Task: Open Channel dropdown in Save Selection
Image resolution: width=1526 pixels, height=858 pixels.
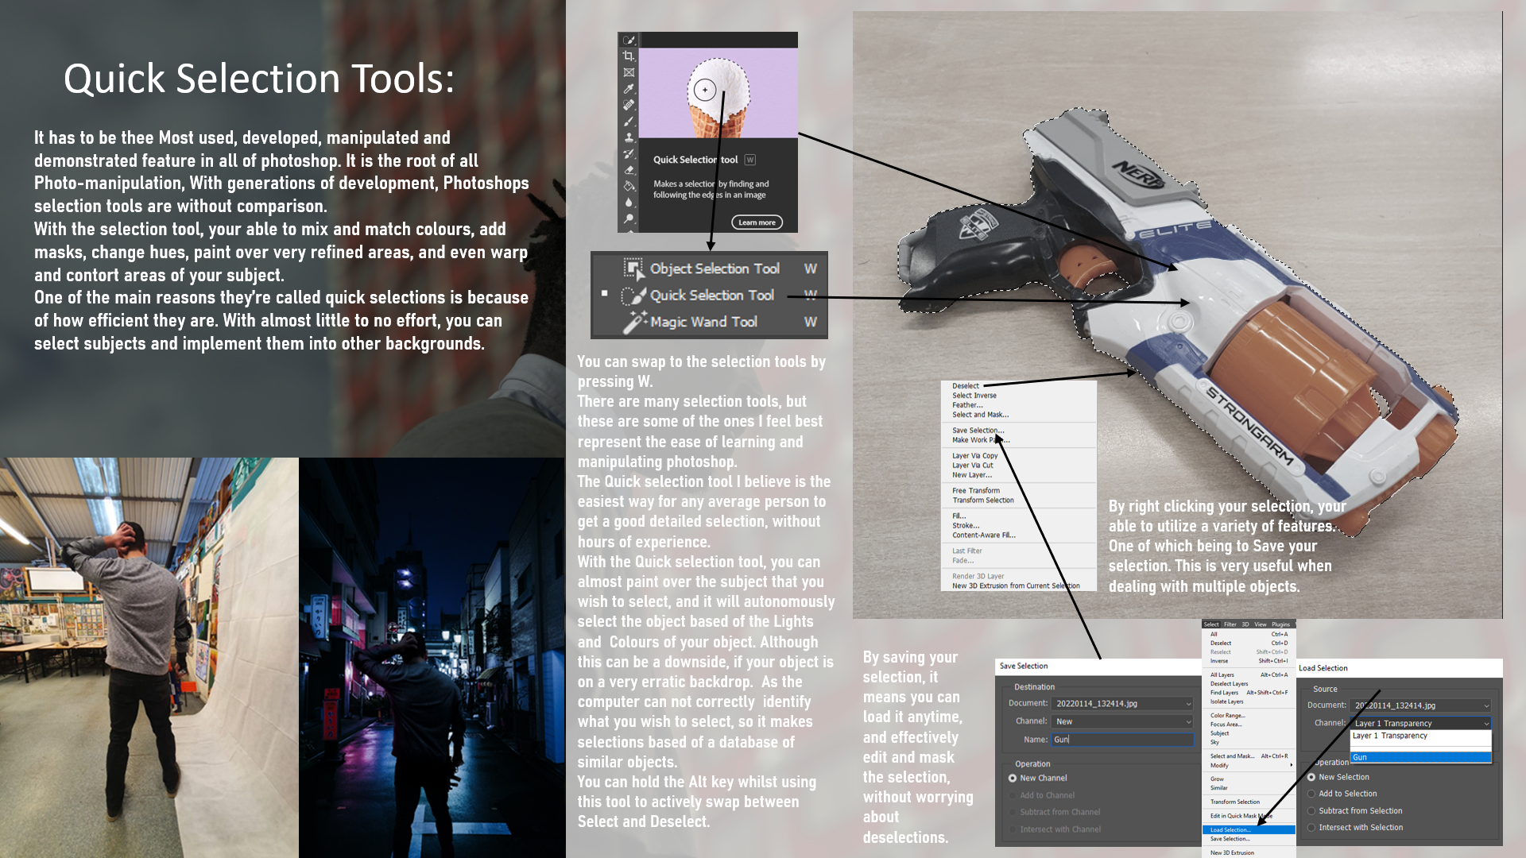Action: pyautogui.click(x=1122, y=721)
